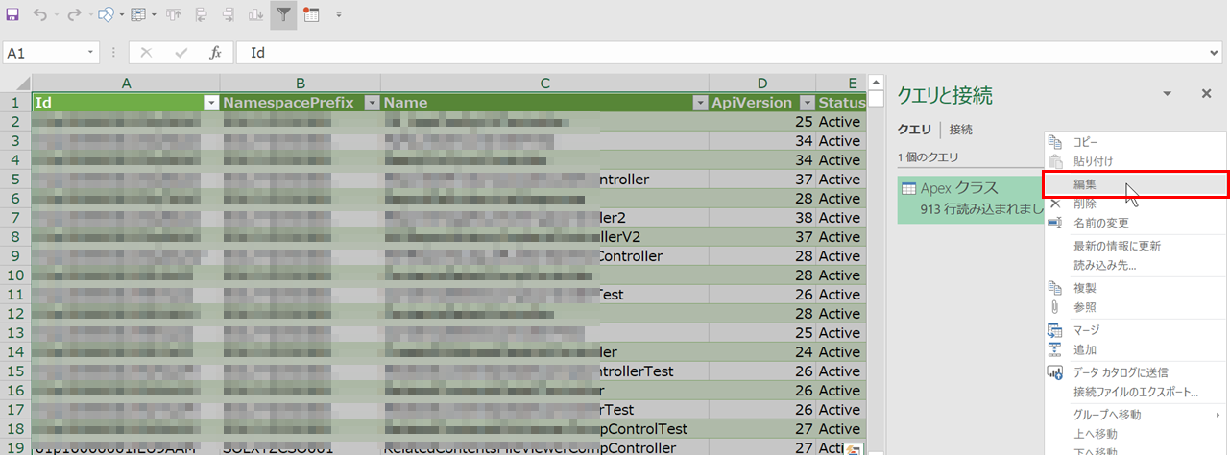
Task: Choose 複製 from the context menu
Action: [1135, 288]
